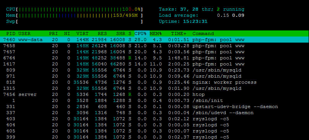The height and width of the screenshot is (140, 309).
Task: Sort by the TIME+ column header
Action: 178,33
